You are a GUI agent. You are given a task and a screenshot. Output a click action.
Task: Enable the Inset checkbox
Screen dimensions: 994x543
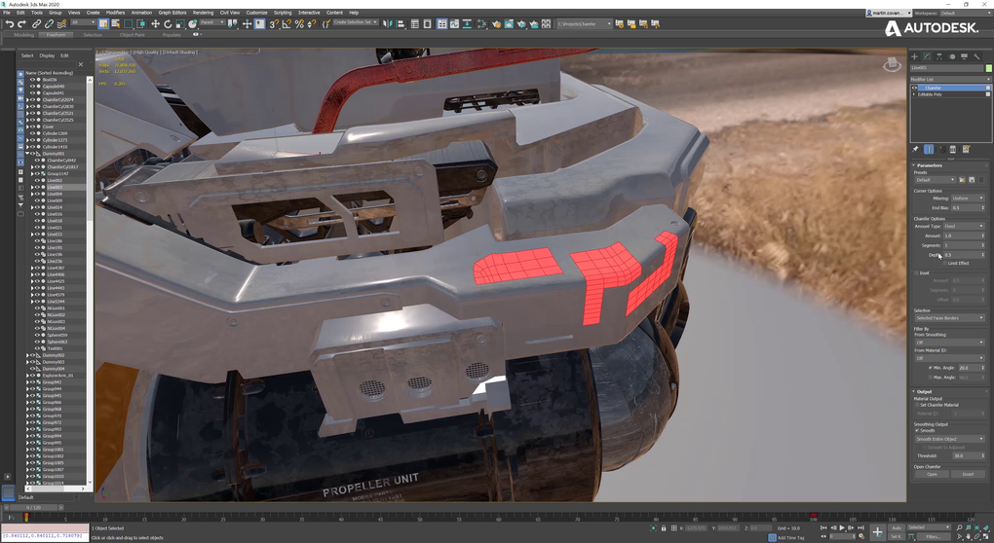coord(916,272)
